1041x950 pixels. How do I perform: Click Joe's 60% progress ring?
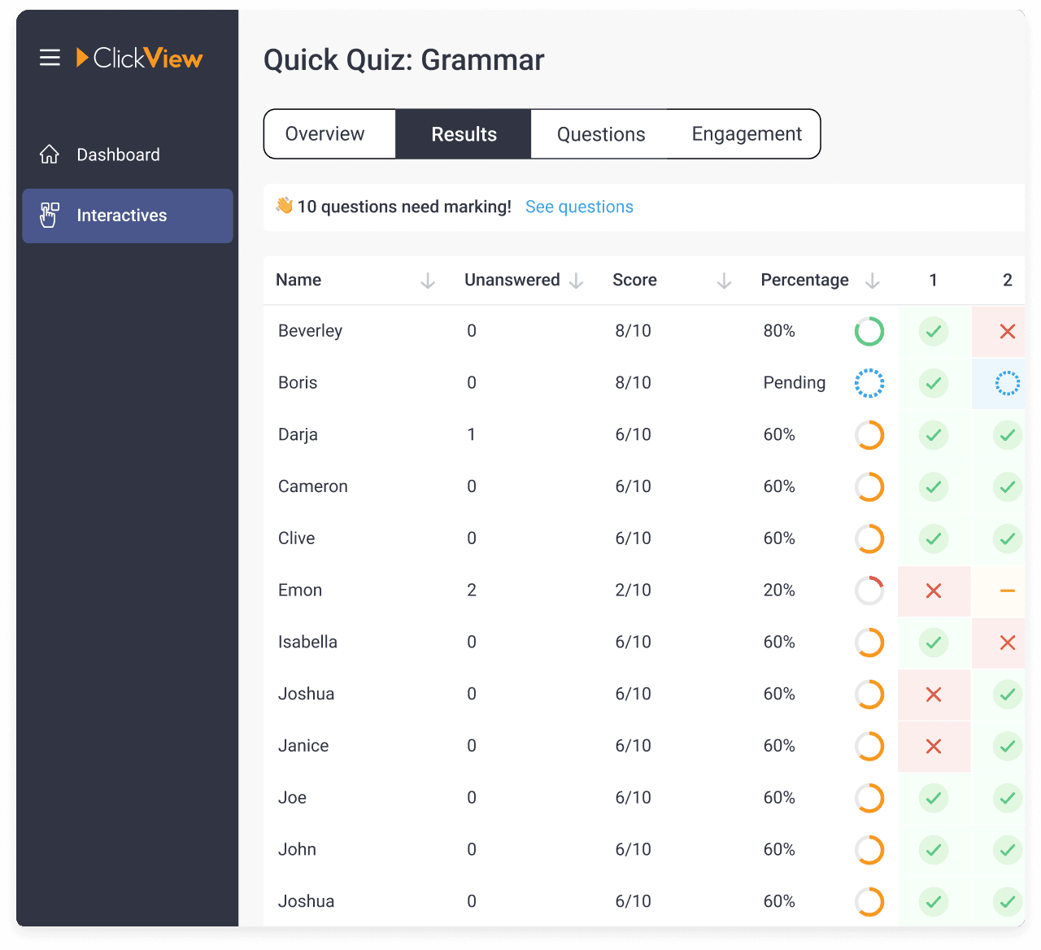tap(869, 798)
